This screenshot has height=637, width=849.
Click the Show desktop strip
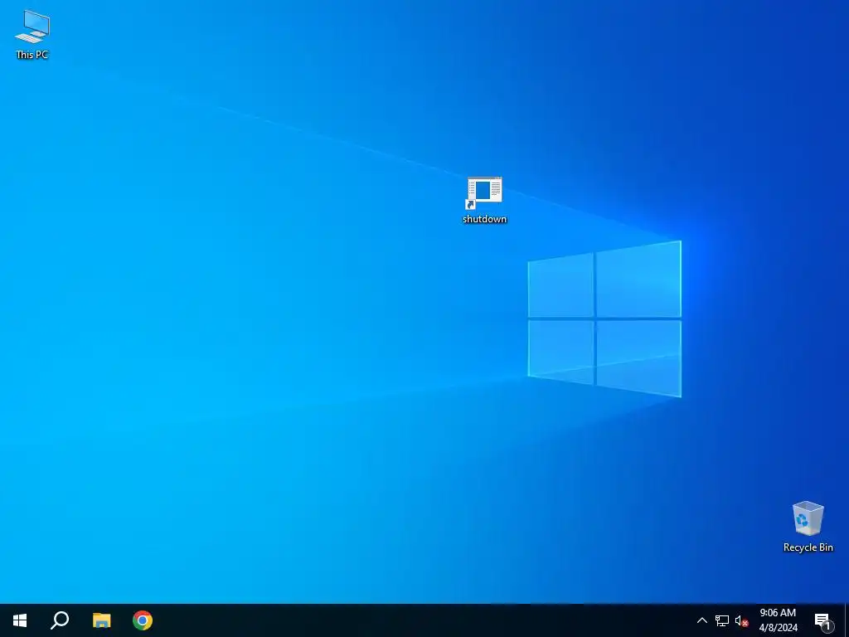[847, 620]
